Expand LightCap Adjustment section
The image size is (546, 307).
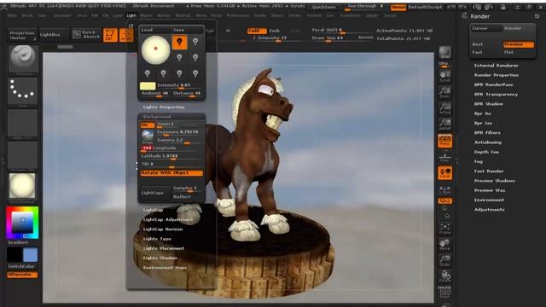click(167, 220)
